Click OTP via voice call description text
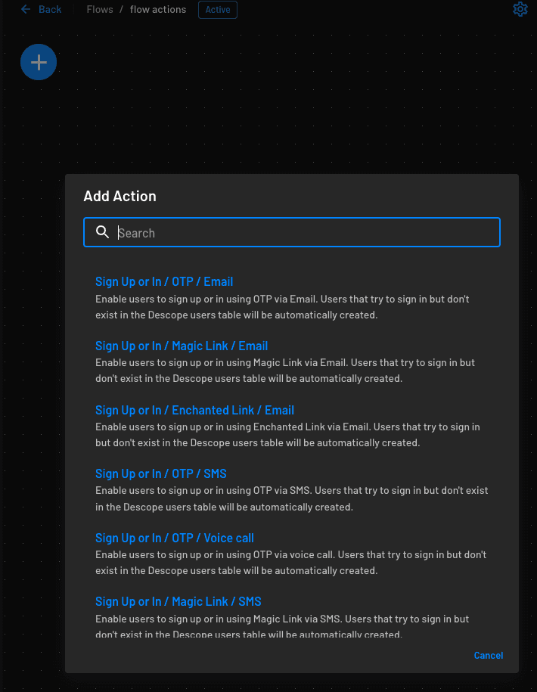 tap(290, 563)
